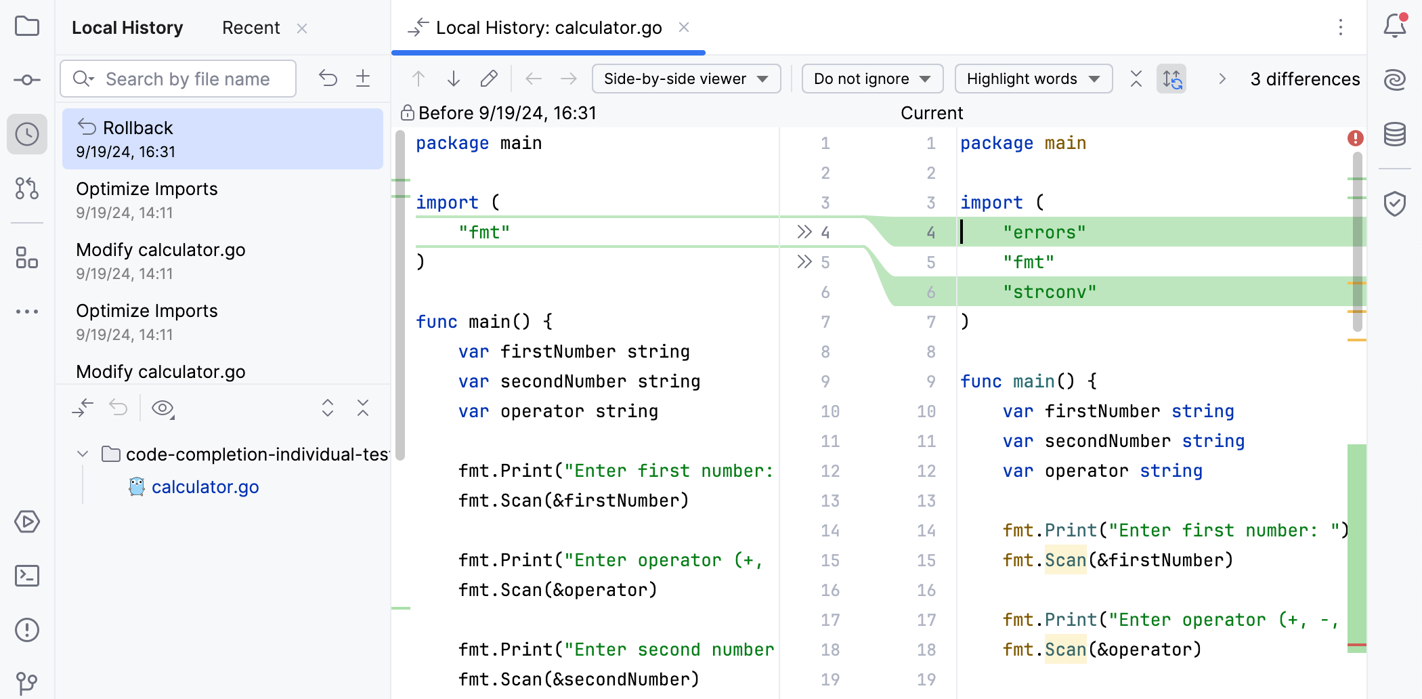The width and height of the screenshot is (1422, 699).
Task: Open the Notifications bell icon
Action: 1394,26
